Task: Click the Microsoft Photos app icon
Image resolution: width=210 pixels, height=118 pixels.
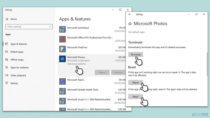Action: tap(62, 59)
